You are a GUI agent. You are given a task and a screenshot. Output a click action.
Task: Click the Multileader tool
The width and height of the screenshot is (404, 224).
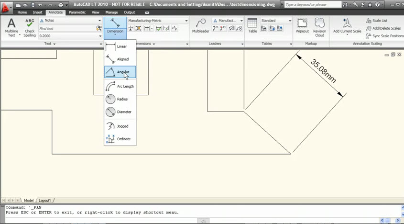click(200, 25)
